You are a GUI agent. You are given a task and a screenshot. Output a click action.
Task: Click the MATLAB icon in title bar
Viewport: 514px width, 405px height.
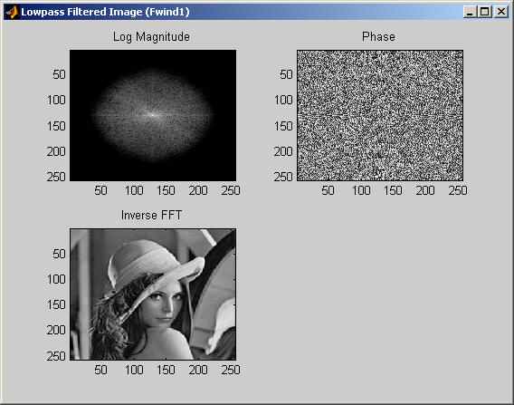pos(12,12)
